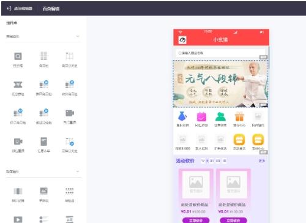The image size is (306, 223).
Task: Select the 元气八段锦 banner image
Action: pyautogui.click(x=220, y=84)
